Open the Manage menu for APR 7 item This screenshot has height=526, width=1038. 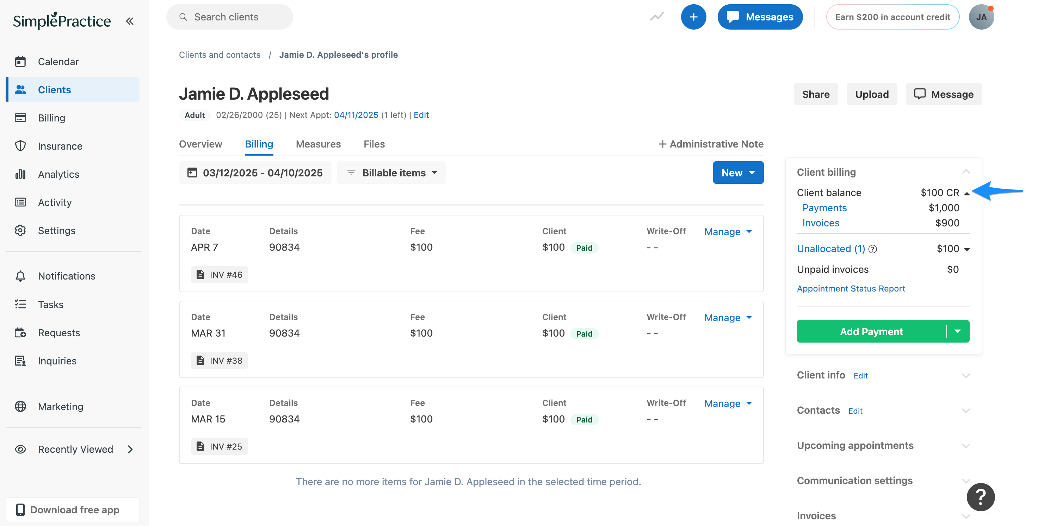[x=728, y=232]
